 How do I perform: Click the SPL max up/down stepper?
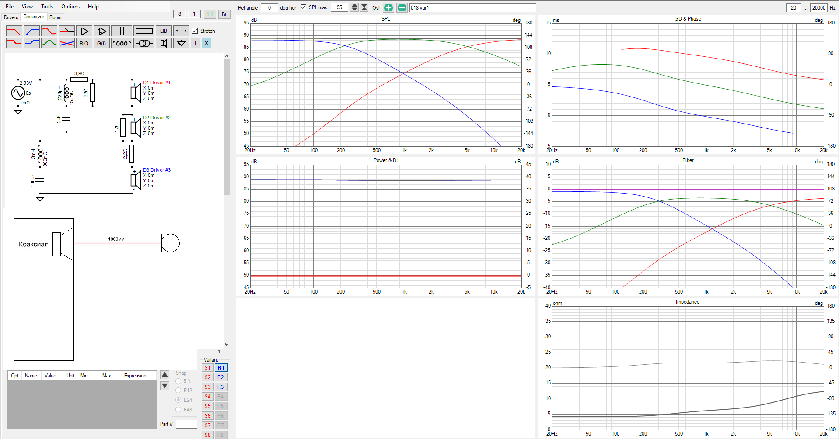click(x=354, y=7)
